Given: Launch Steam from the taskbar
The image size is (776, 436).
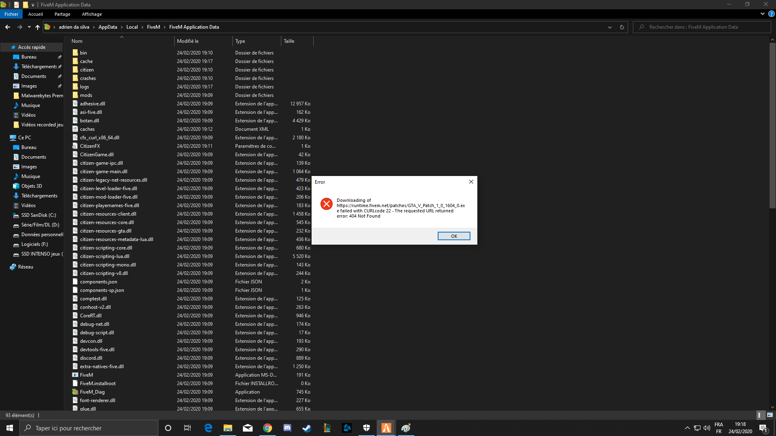Looking at the screenshot, I should pyautogui.click(x=307, y=428).
